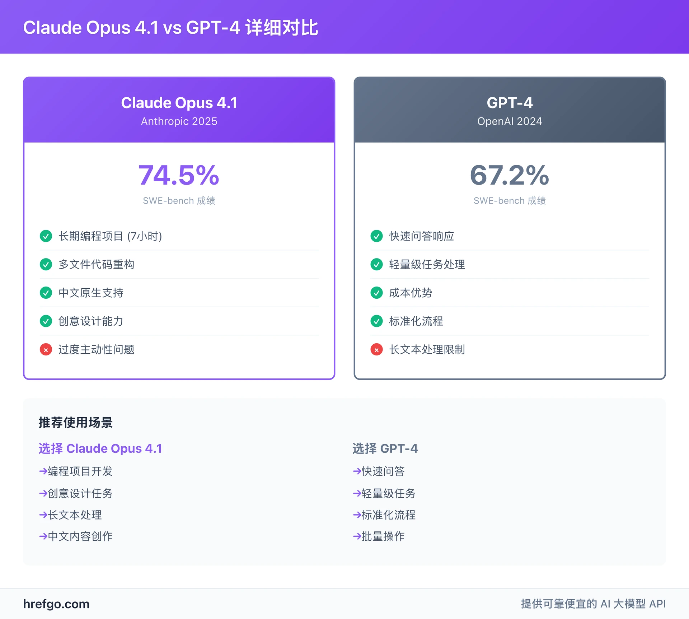Click the arrow icon before 创意设计任务

(x=43, y=493)
